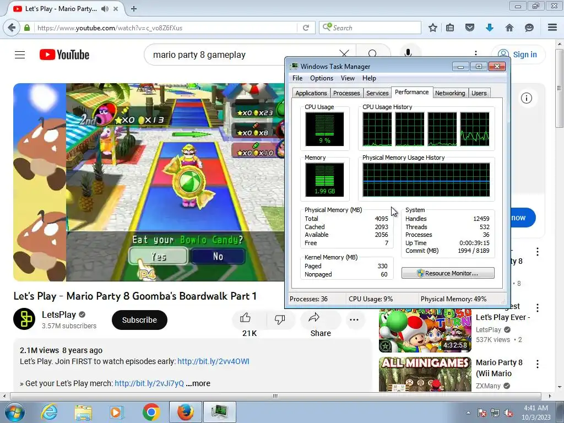Open a new Firefox tab with plus
The height and width of the screenshot is (423, 564).
click(x=134, y=9)
